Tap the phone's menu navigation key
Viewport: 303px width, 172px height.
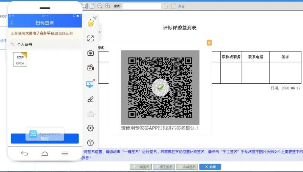[65, 153]
